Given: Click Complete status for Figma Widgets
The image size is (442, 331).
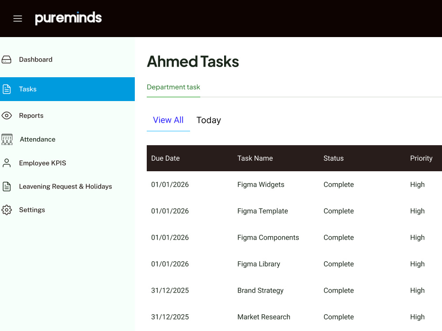Looking at the screenshot, I should tap(339, 184).
